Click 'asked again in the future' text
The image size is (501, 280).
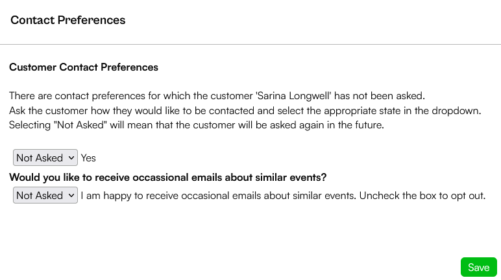[327, 125]
